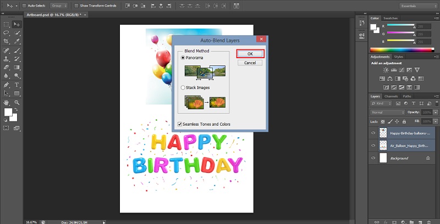Viewport: 440px width, 224px height.
Task: Select the Crop tool
Action: [x=6, y=41]
